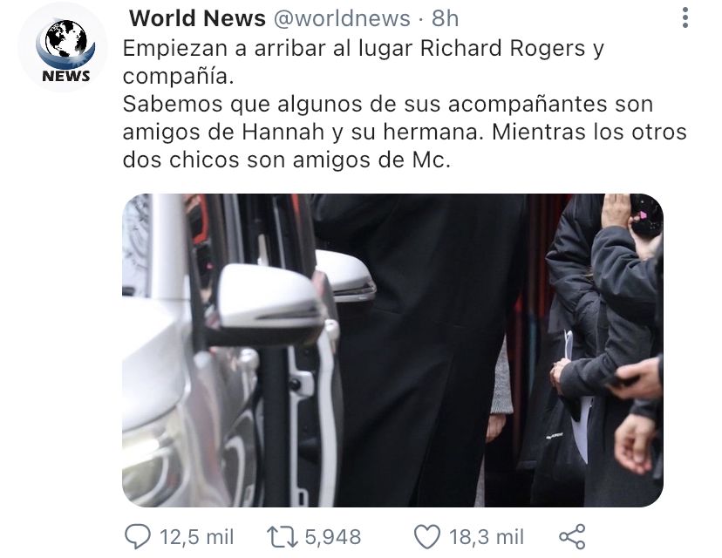The image size is (722, 558).
Task: Open the three-dot more options menu
Action: 685,18
